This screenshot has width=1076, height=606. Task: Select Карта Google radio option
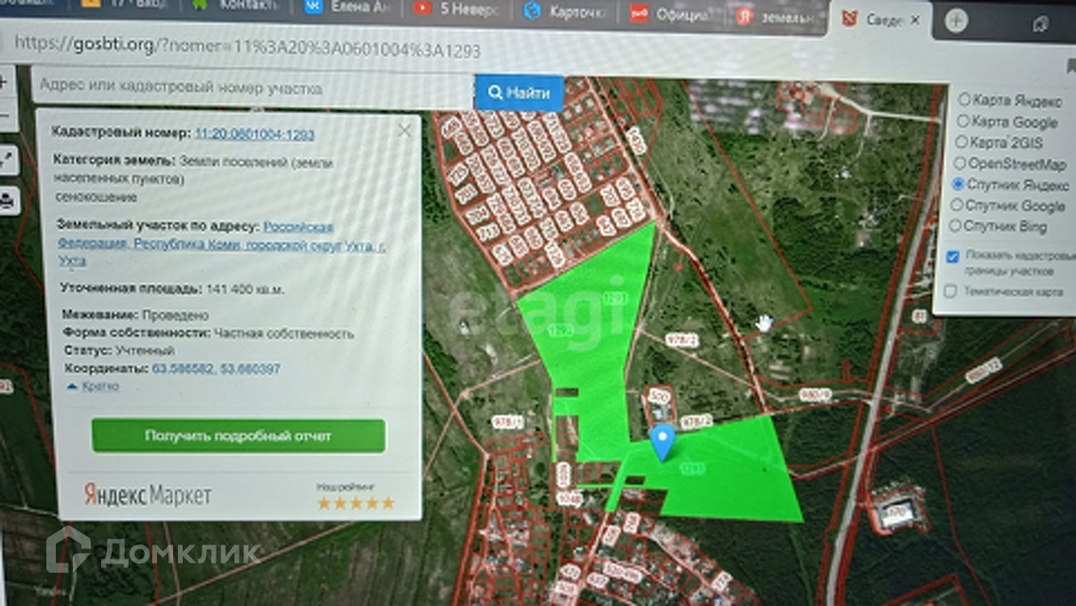962,121
